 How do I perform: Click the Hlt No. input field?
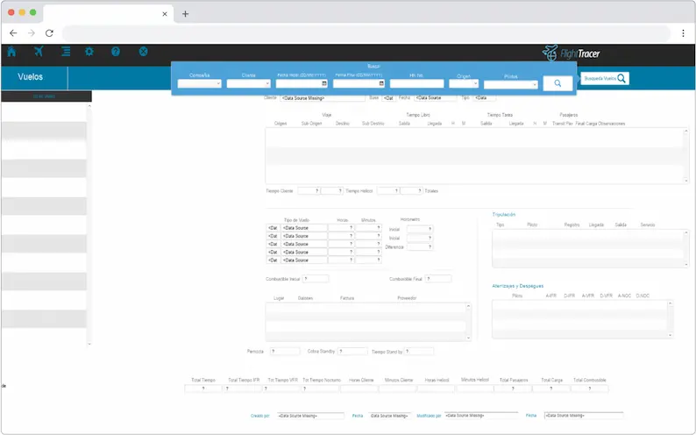coord(416,84)
